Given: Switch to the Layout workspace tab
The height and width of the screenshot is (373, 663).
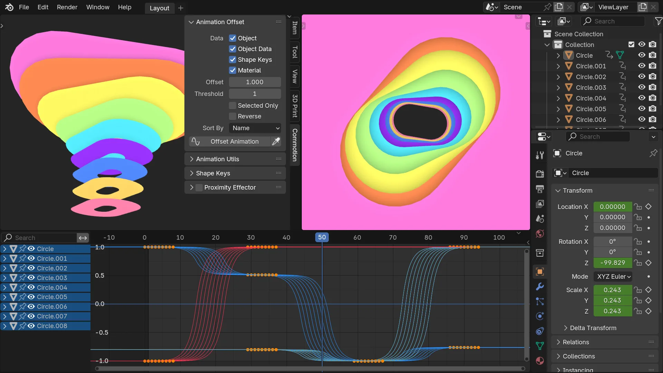Looking at the screenshot, I should pos(159,8).
